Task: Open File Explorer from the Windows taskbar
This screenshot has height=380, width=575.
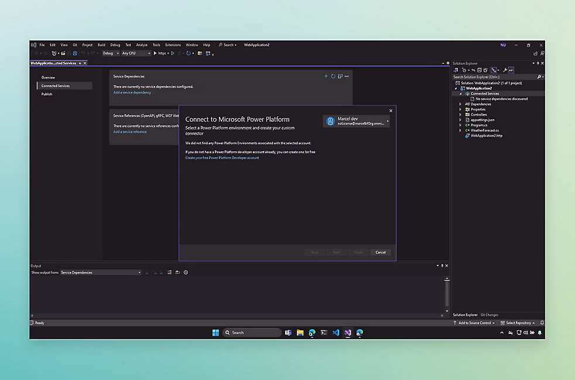Action: click(300, 333)
